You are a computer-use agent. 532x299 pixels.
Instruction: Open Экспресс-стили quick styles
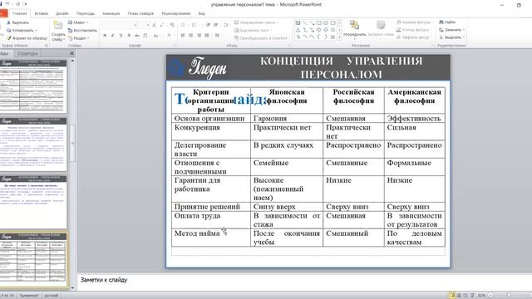coord(381,28)
